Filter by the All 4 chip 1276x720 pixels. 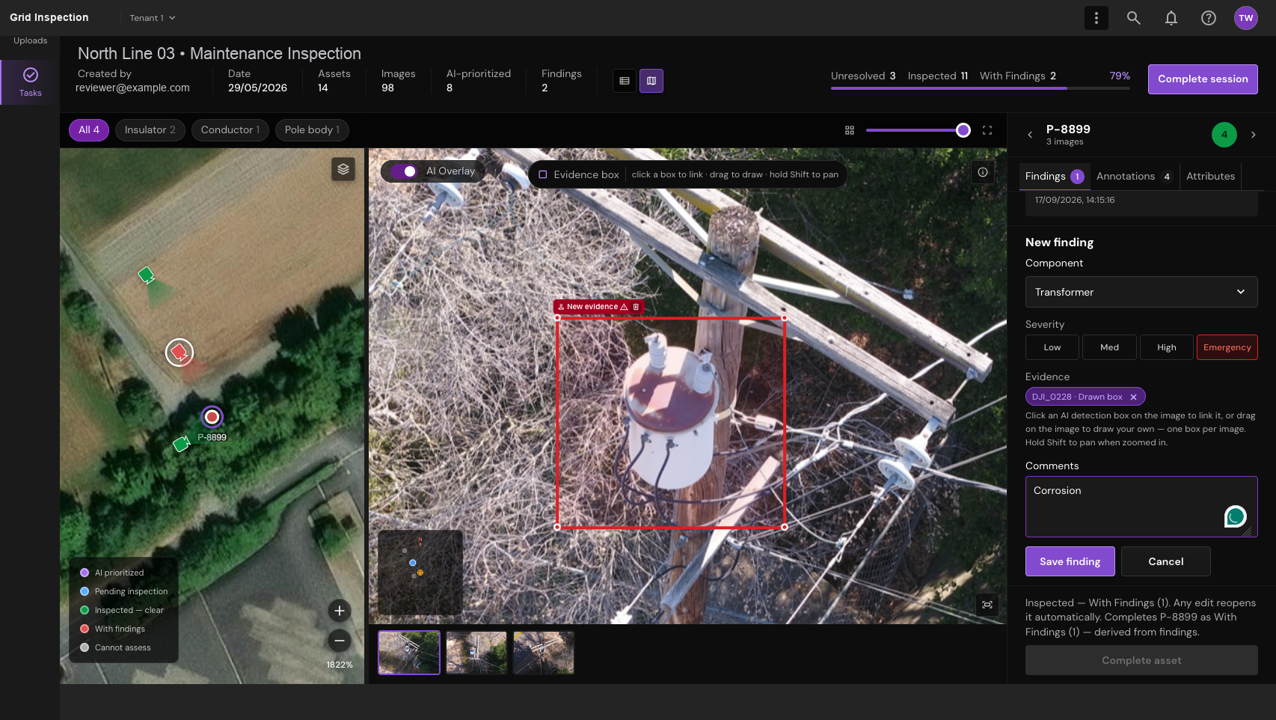(x=89, y=130)
